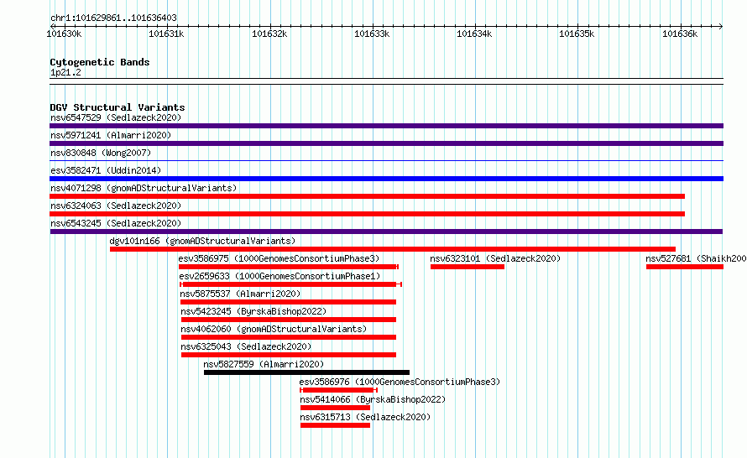Click the black bar for nsv5827559
This screenshot has width=747, height=458.
(306, 372)
